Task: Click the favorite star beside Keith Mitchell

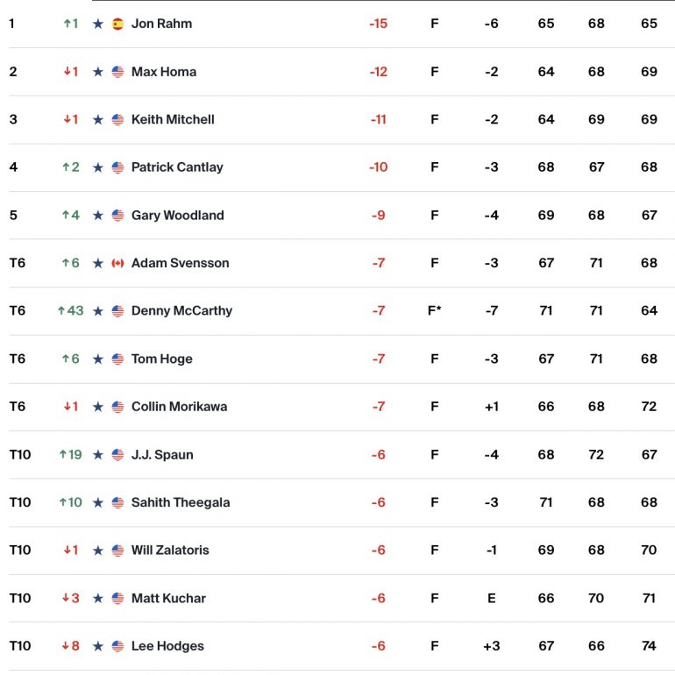Action: point(98,119)
